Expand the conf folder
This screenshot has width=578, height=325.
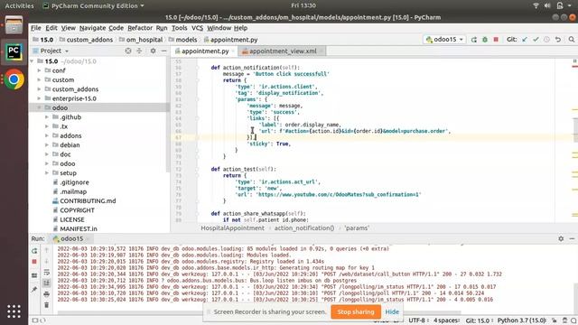pyautogui.click(x=39, y=70)
